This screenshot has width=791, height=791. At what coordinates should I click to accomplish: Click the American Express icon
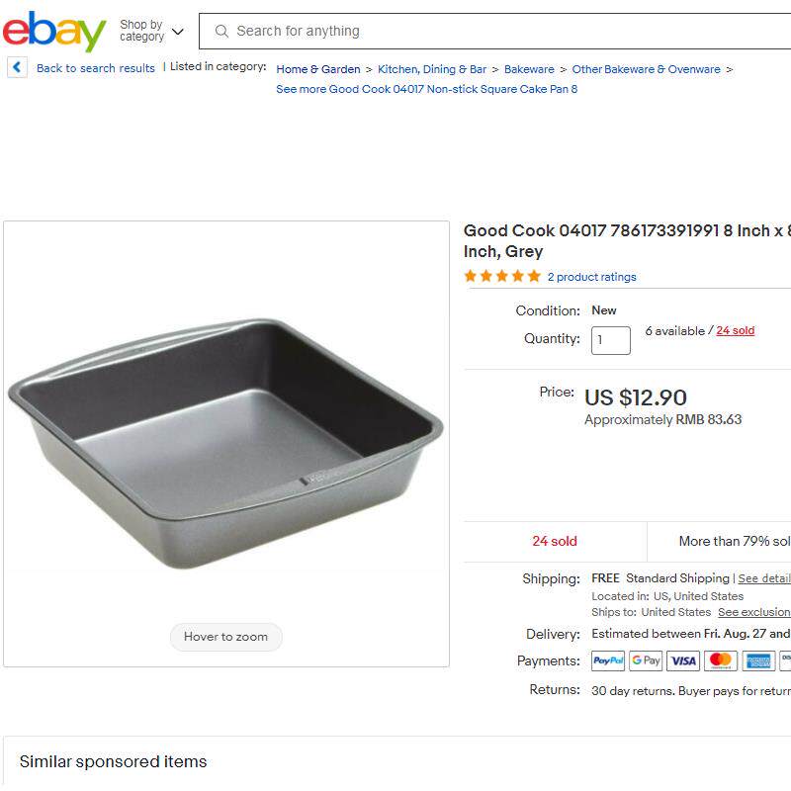click(x=758, y=660)
